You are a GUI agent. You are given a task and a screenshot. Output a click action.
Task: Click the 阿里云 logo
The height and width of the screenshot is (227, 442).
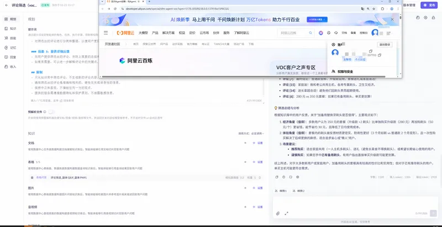coord(125,33)
